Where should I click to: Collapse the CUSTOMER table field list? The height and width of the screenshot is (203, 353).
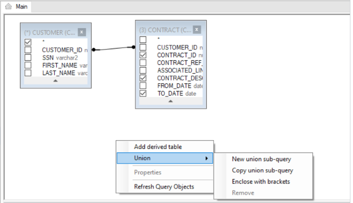tap(56, 81)
